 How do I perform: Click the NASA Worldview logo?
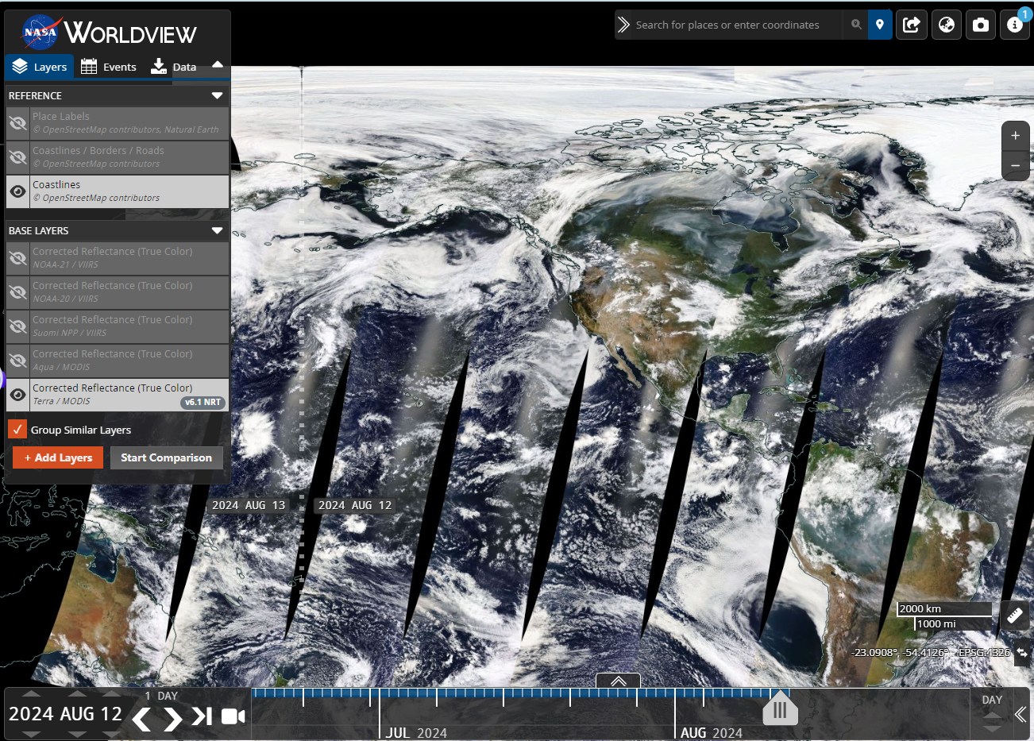pos(110,33)
